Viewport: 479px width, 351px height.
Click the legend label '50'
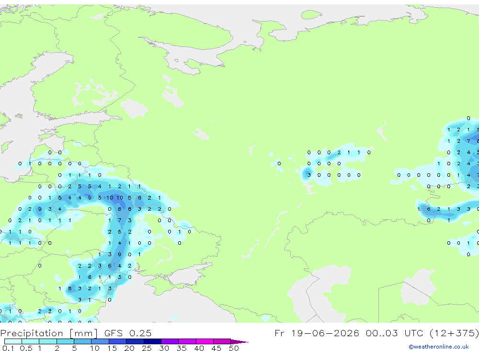234,348
